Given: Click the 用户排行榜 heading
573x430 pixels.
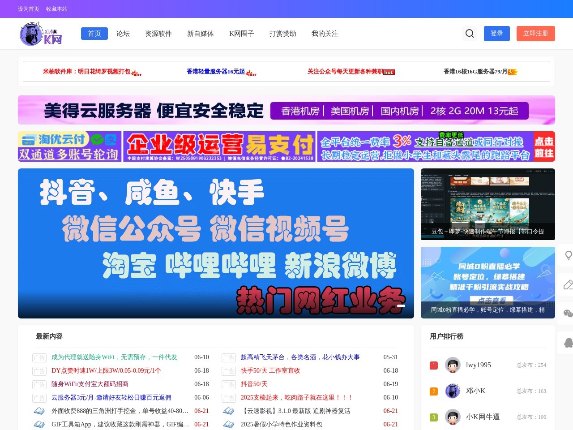Looking at the screenshot, I should [x=447, y=336].
